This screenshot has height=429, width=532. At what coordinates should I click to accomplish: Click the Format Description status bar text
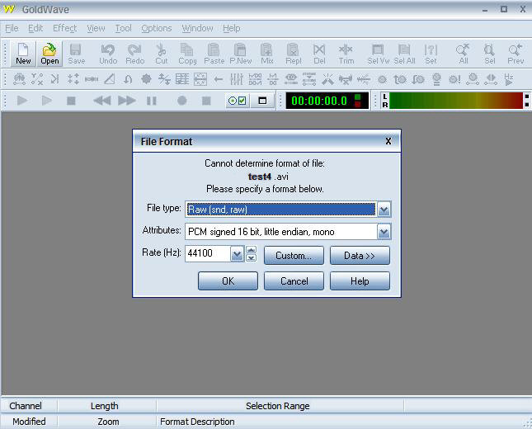197,422
